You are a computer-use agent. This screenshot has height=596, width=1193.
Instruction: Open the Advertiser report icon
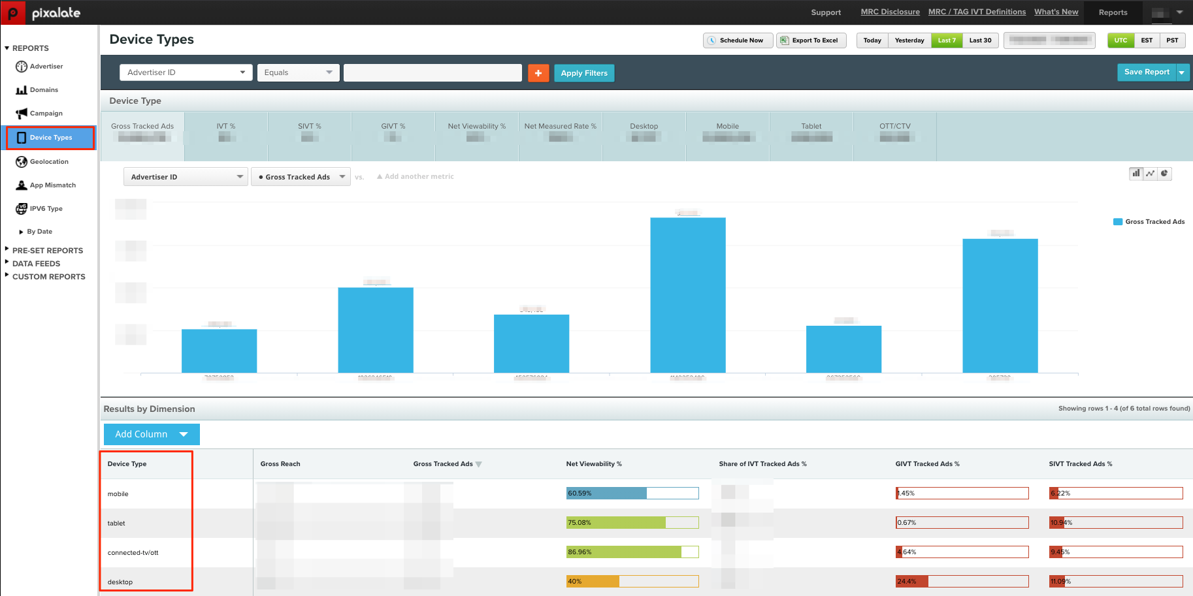coord(22,67)
